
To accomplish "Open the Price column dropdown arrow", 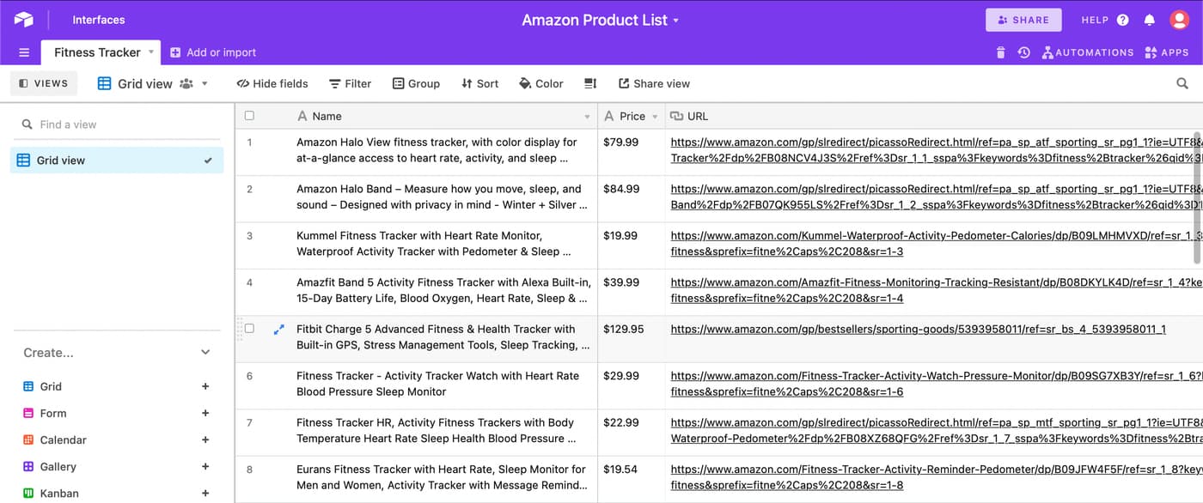I will pos(655,117).
